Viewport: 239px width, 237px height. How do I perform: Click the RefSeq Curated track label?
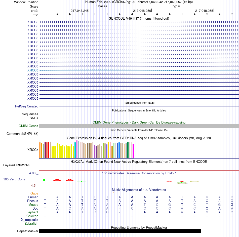tap(26, 106)
